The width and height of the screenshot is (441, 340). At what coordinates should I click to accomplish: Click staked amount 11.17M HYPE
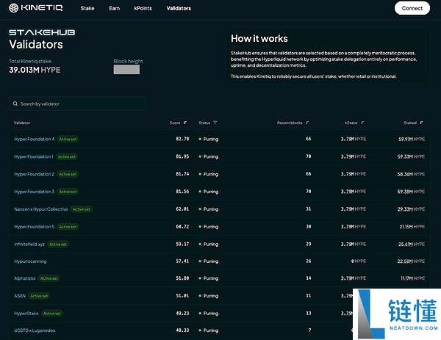413,278
